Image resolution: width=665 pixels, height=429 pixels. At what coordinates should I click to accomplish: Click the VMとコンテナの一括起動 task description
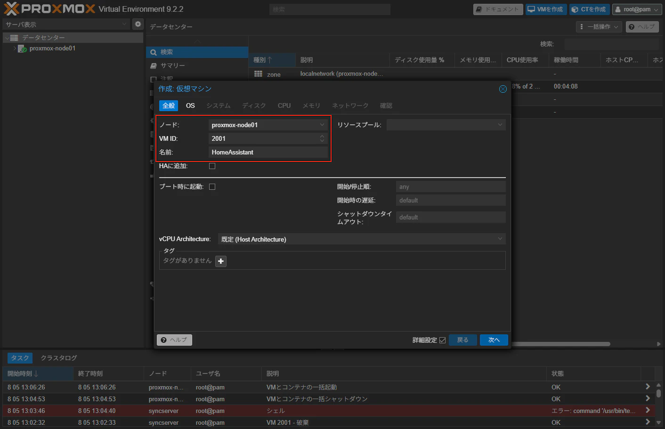(302, 387)
